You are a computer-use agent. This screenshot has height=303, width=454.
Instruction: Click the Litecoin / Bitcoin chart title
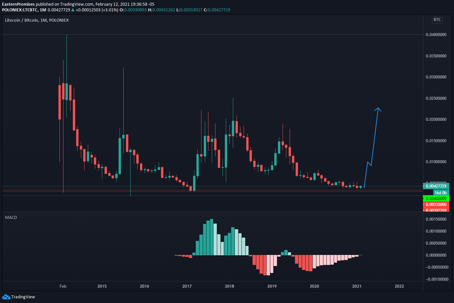(x=37, y=20)
